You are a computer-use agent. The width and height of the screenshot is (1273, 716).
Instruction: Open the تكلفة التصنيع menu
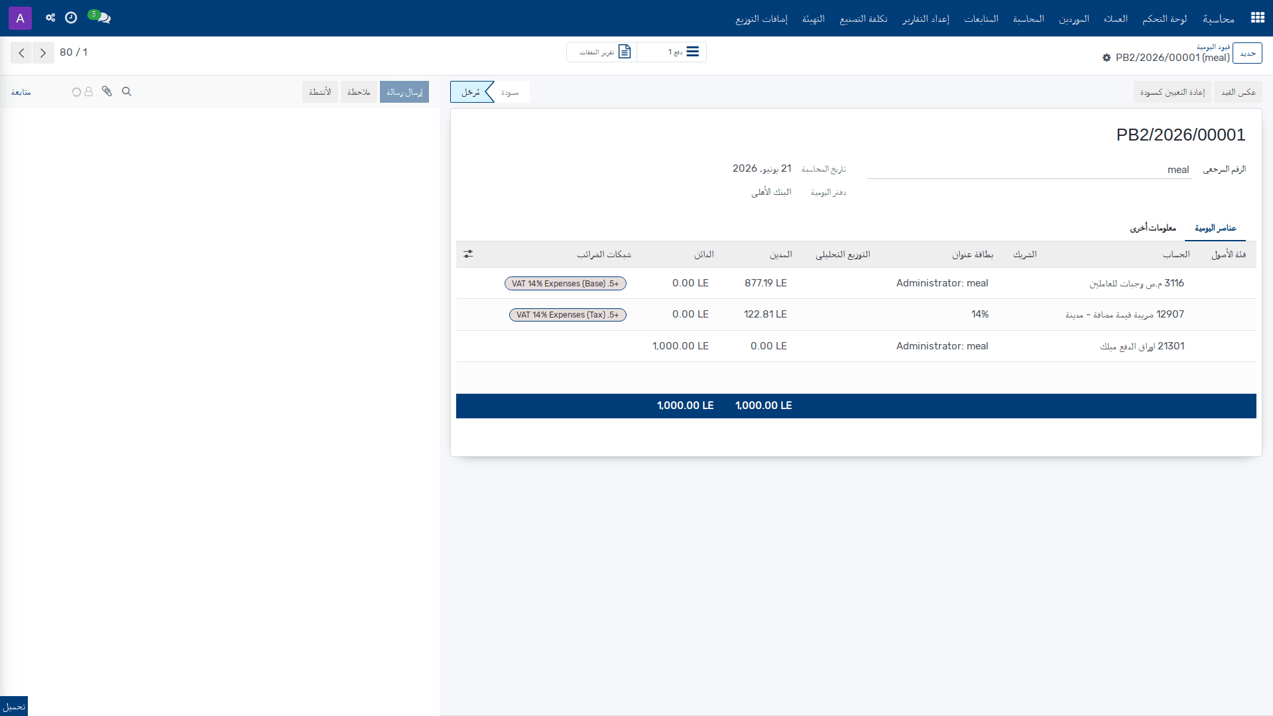pyautogui.click(x=863, y=19)
